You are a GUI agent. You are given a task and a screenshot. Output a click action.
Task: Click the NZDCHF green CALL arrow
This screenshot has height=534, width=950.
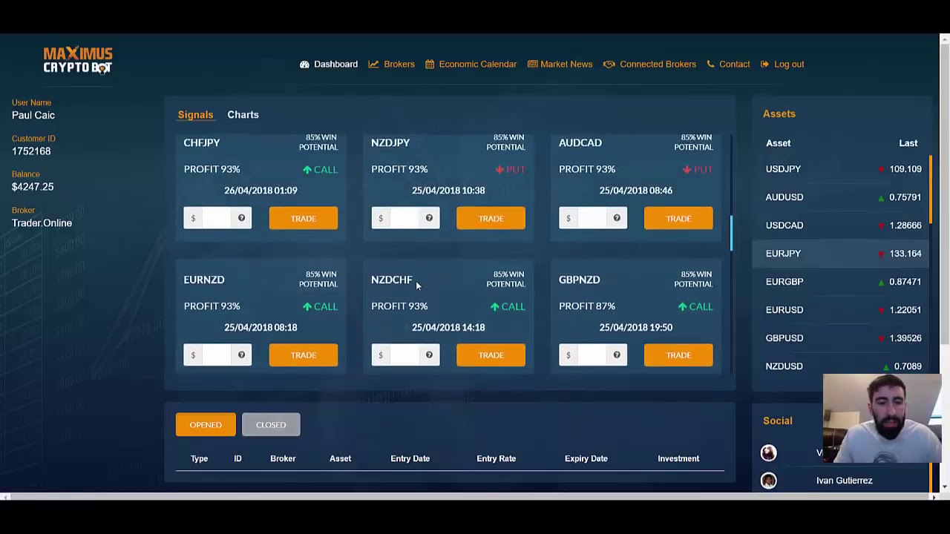494,306
